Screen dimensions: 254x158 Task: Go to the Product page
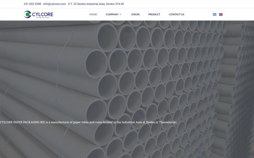click(154, 14)
